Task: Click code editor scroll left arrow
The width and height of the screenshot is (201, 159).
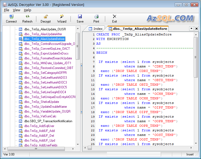Action: tap(85, 148)
